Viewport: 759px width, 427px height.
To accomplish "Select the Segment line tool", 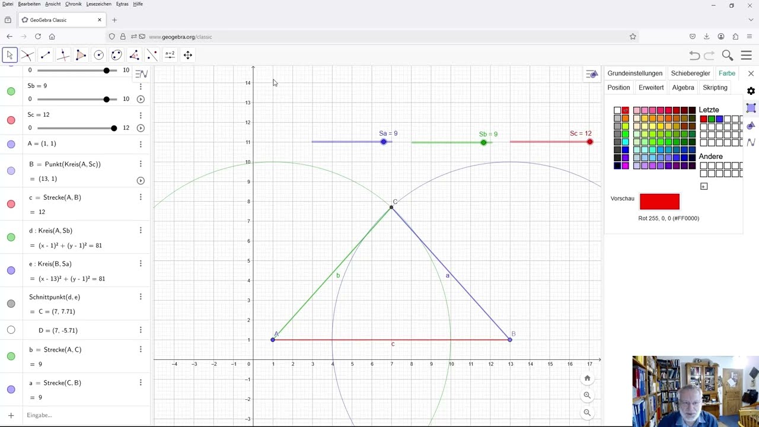I will pyautogui.click(x=45, y=55).
